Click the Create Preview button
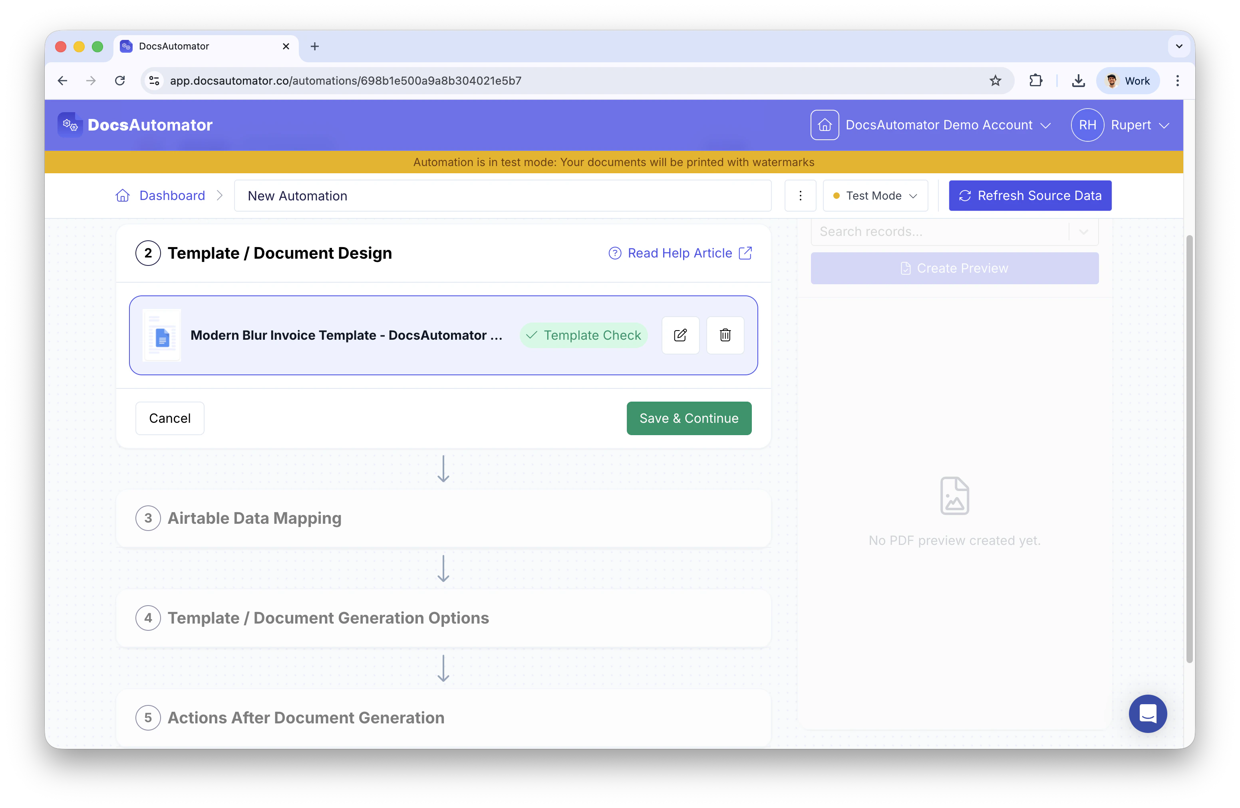The width and height of the screenshot is (1240, 808). 954,268
